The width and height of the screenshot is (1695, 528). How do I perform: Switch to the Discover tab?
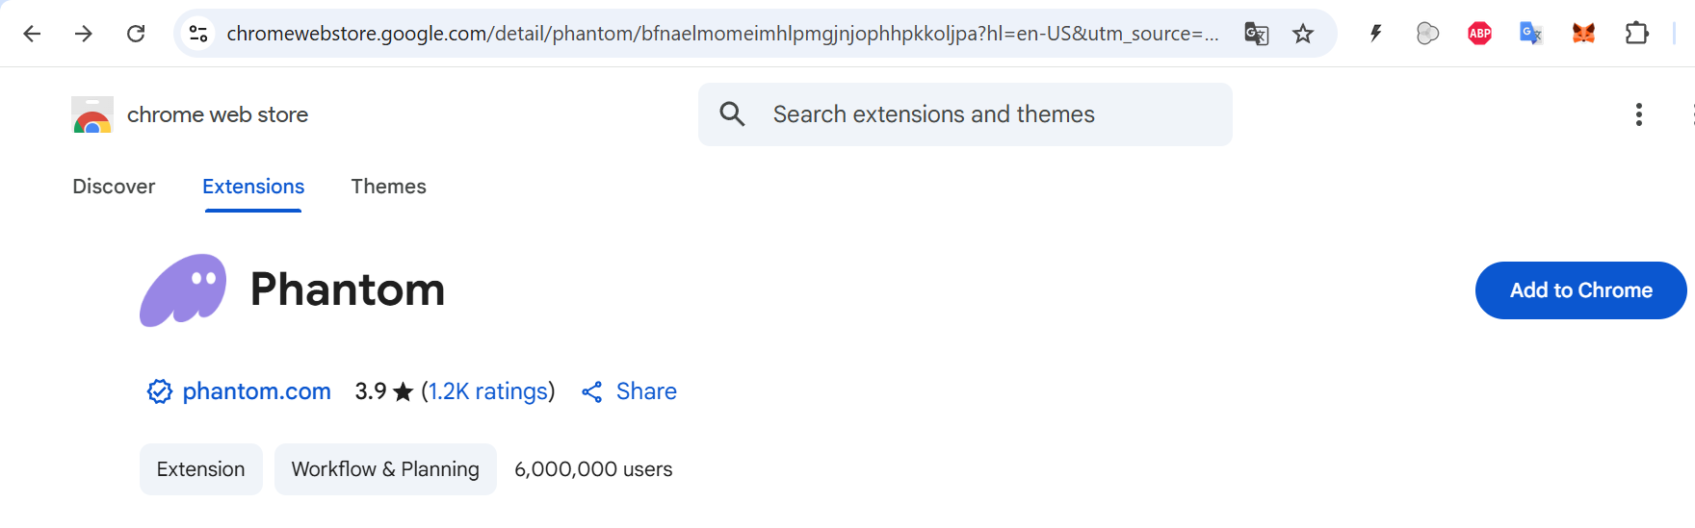coord(114,187)
